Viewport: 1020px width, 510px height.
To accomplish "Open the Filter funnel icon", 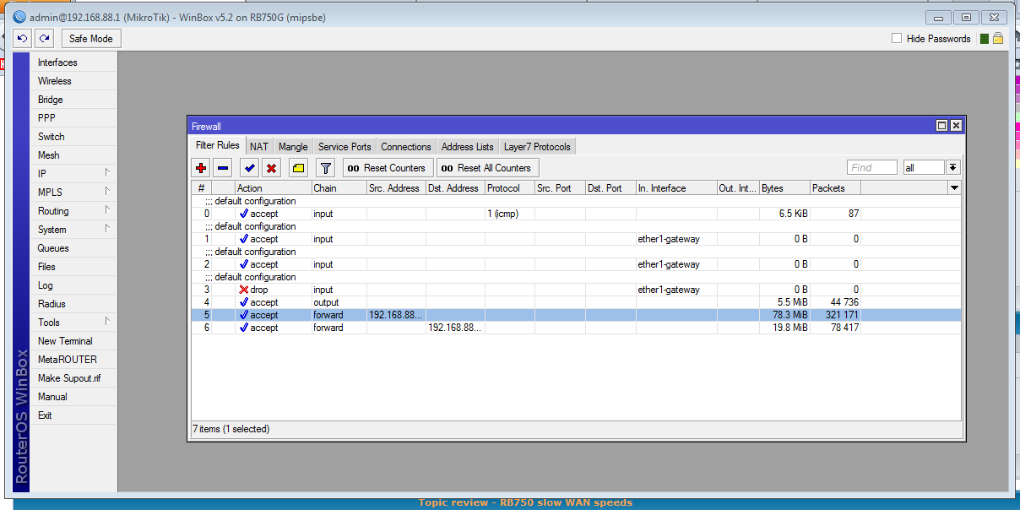I will tap(326, 168).
